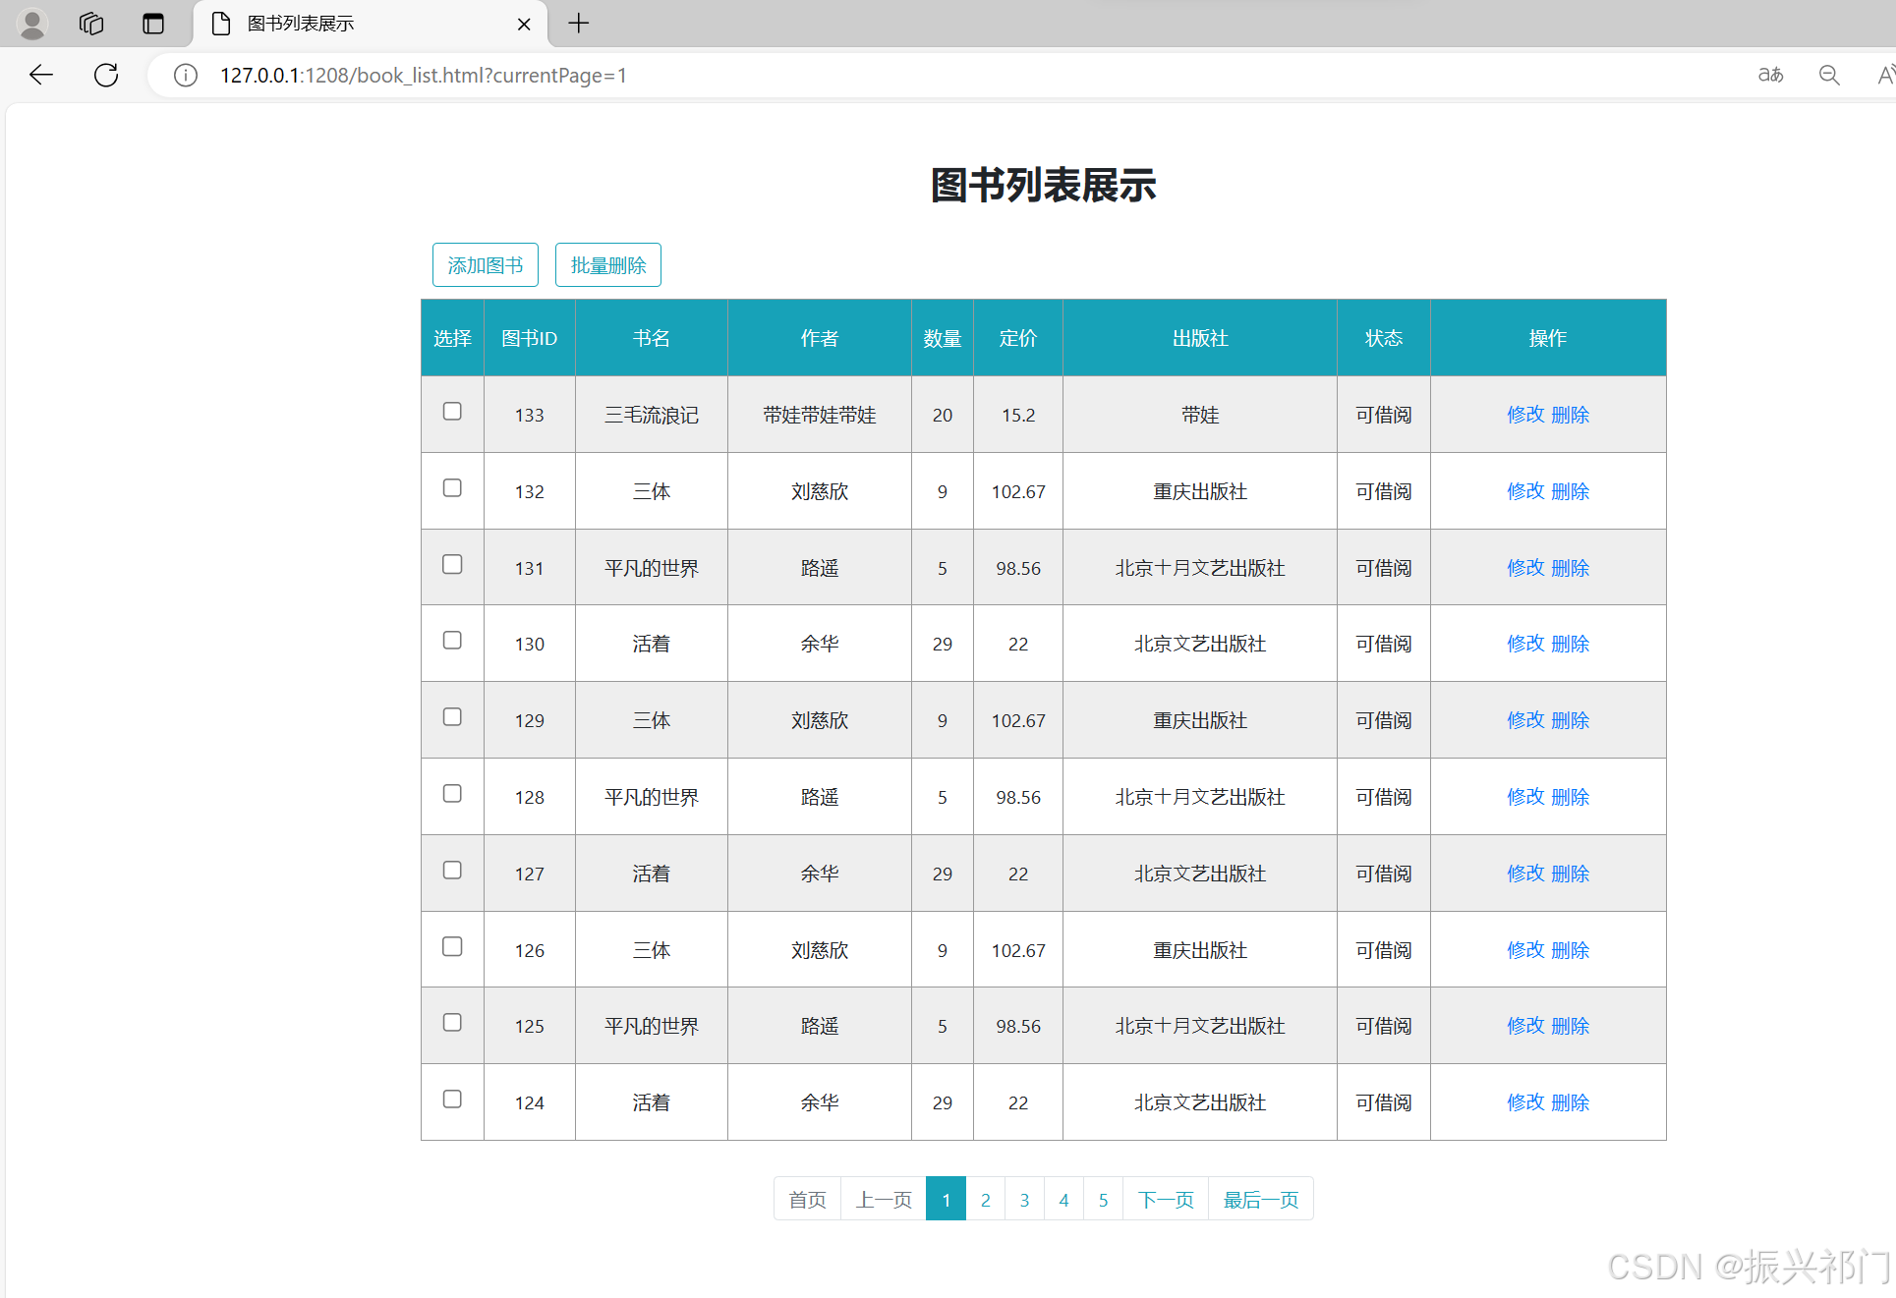This screenshot has width=1896, height=1298.
Task: Click the 添加图书 button
Action: pos(486,265)
